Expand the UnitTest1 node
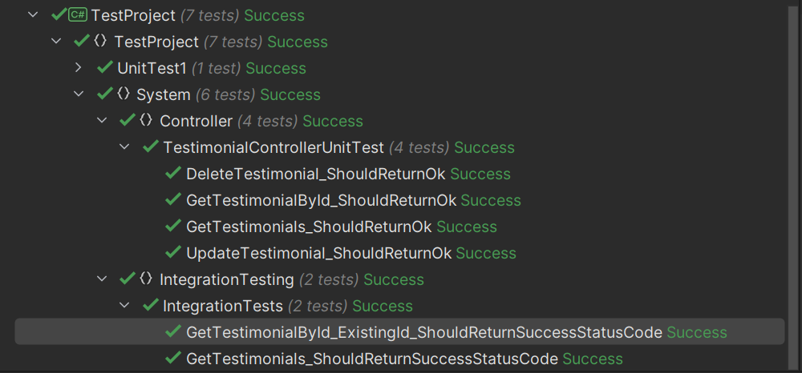The image size is (802, 373). (x=79, y=68)
